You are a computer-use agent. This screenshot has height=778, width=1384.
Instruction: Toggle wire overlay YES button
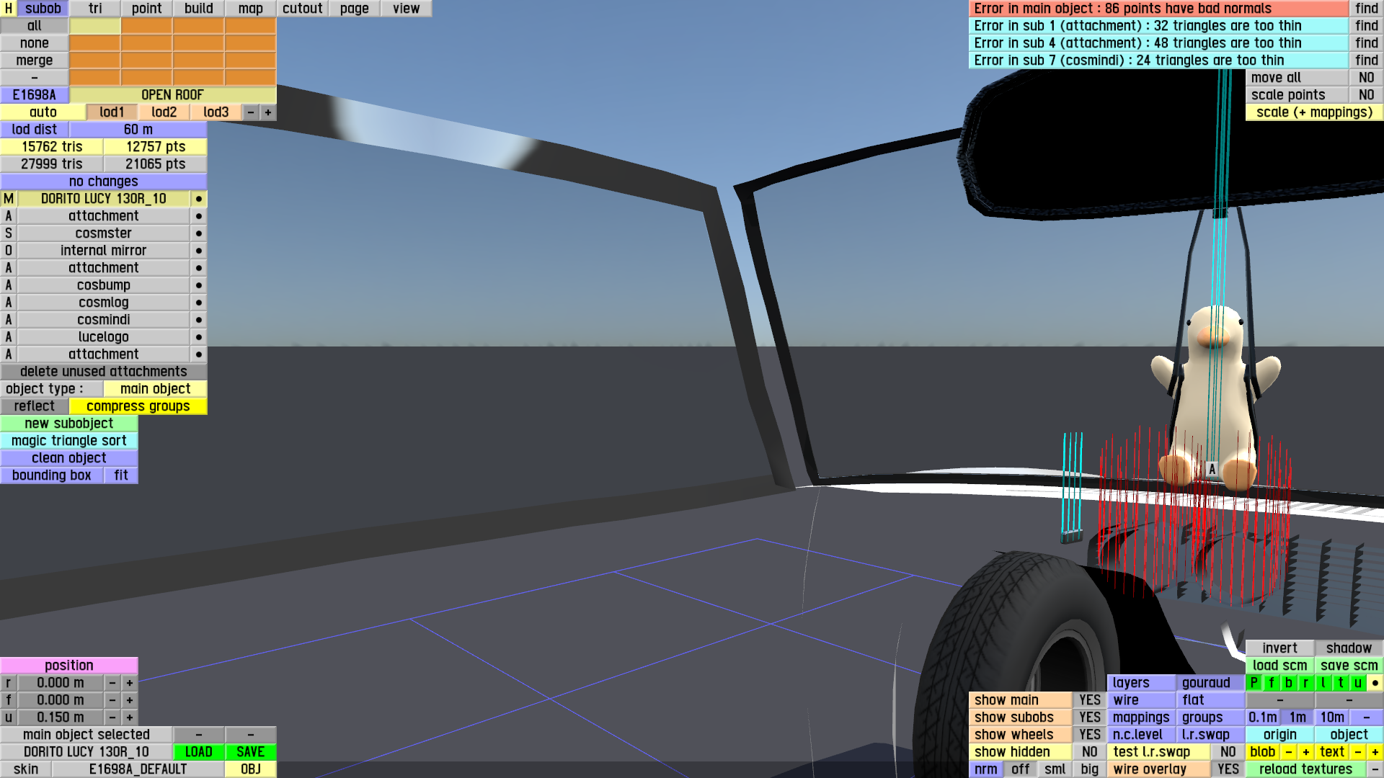pyautogui.click(x=1228, y=769)
